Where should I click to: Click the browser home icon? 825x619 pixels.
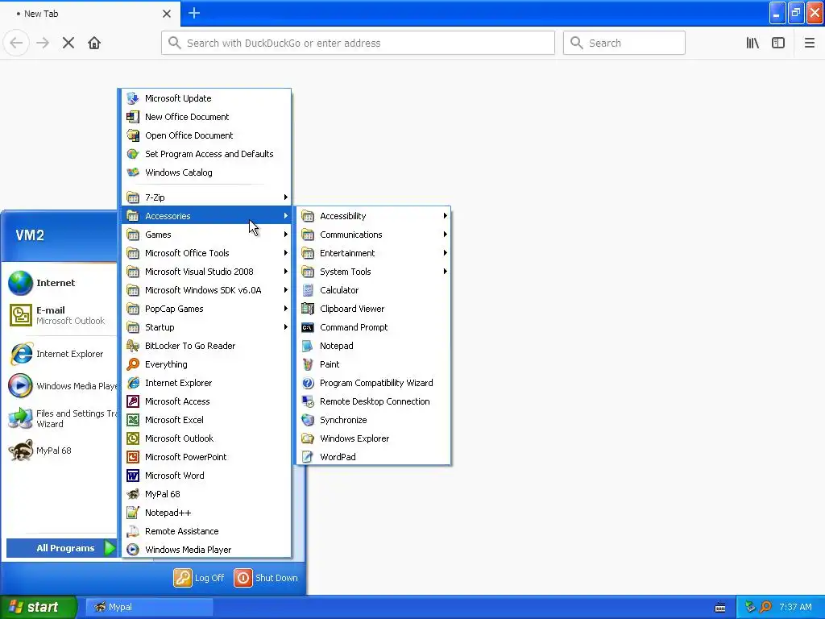coord(94,43)
